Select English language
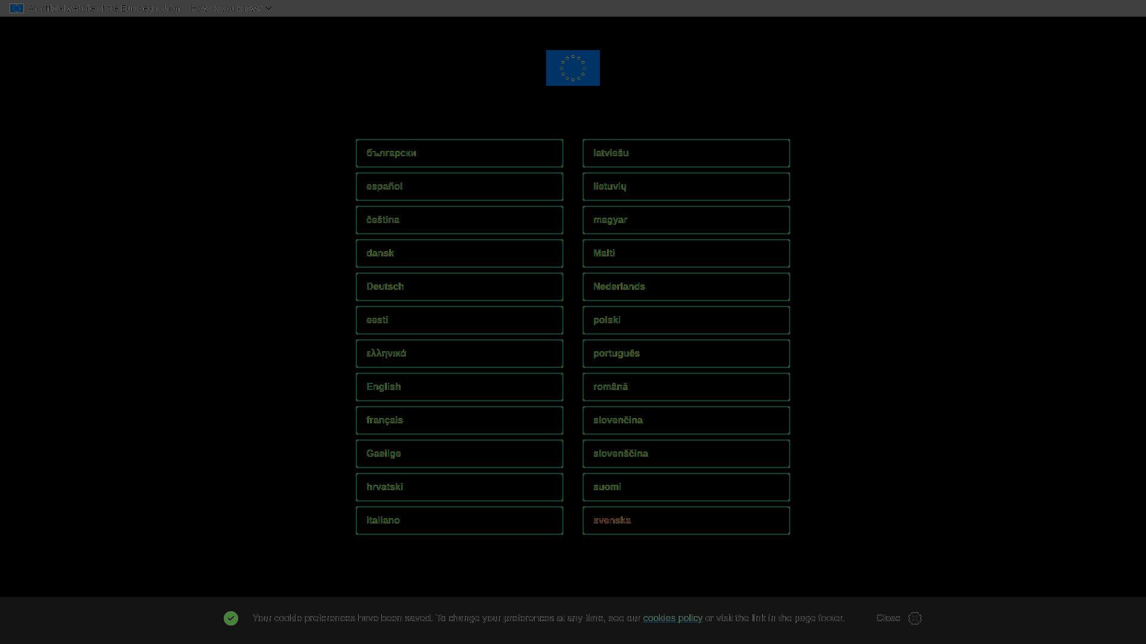 click(460, 387)
